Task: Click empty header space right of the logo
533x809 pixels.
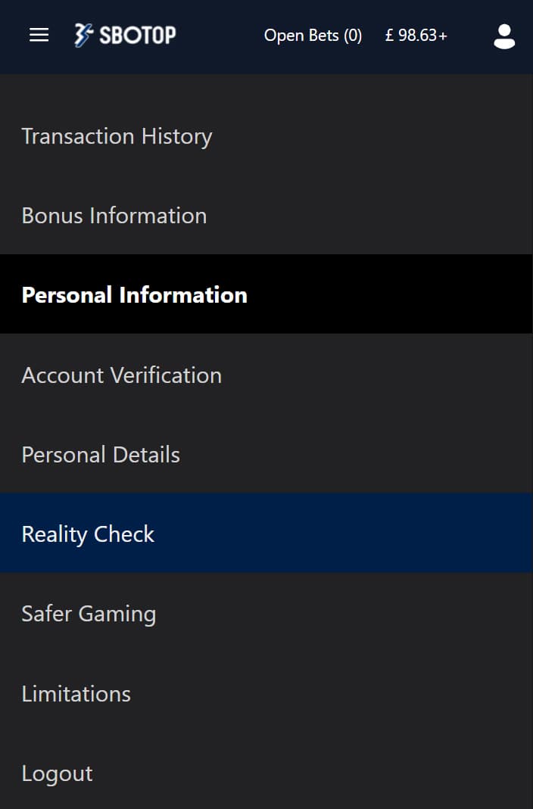Action: tap(220, 35)
